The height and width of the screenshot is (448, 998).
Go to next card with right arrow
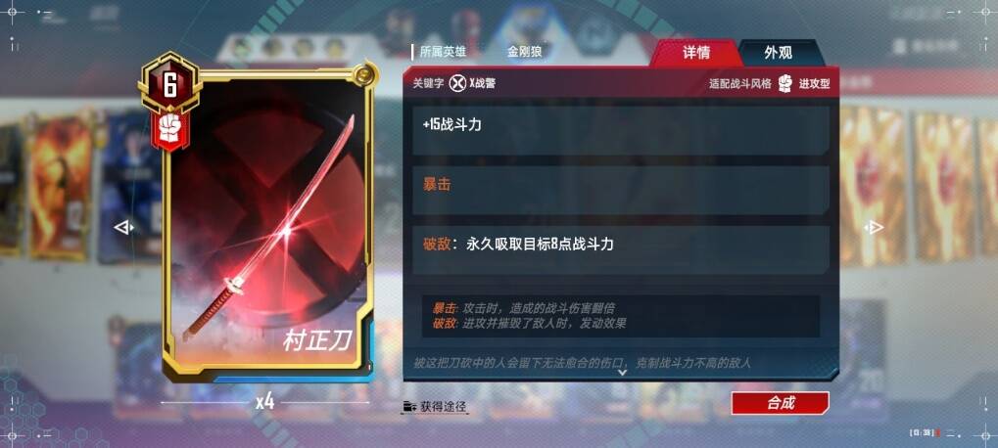[875, 228]
